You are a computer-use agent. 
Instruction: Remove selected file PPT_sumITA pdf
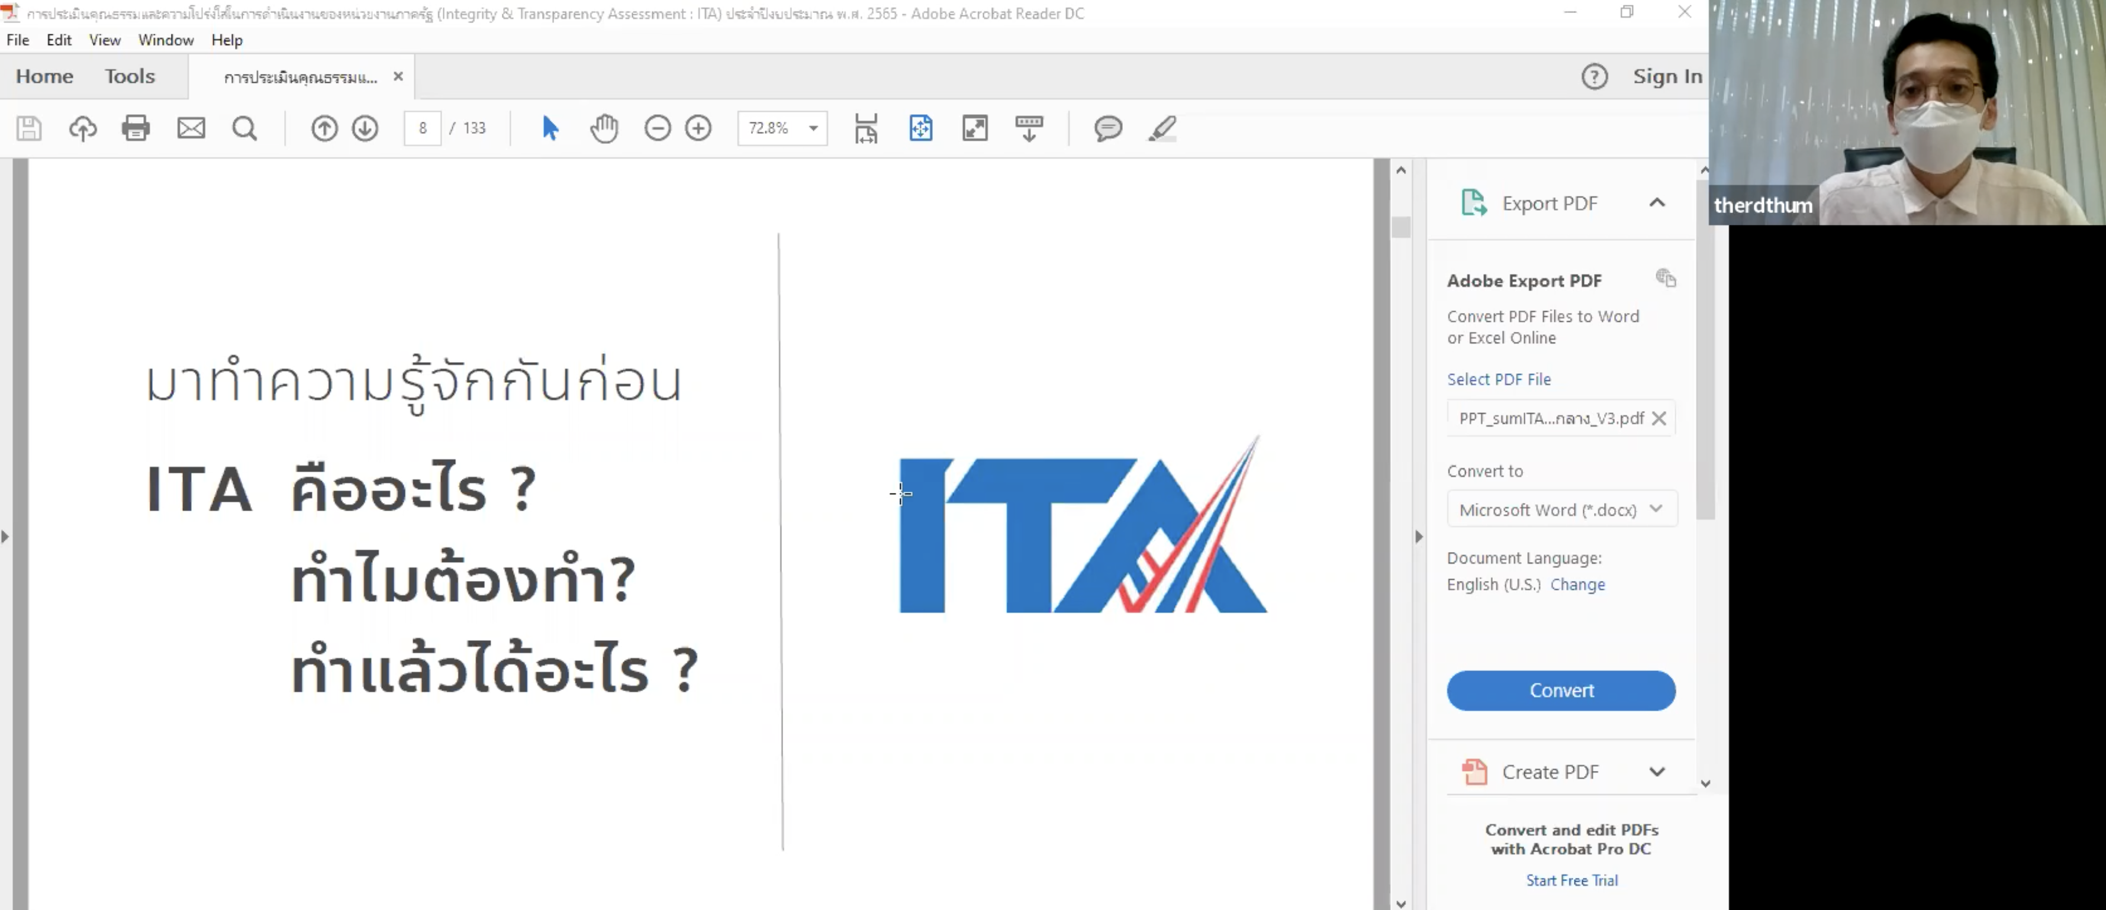(1659, 418)
